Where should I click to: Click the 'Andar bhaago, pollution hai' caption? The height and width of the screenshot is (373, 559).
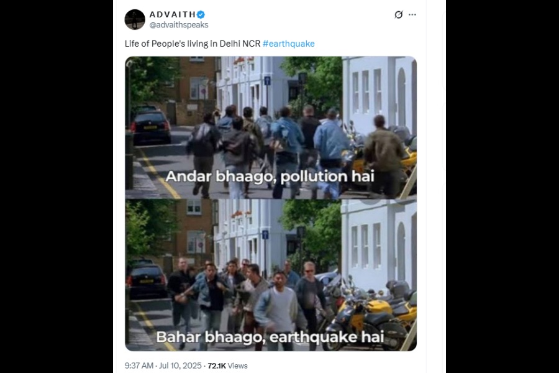270,177
